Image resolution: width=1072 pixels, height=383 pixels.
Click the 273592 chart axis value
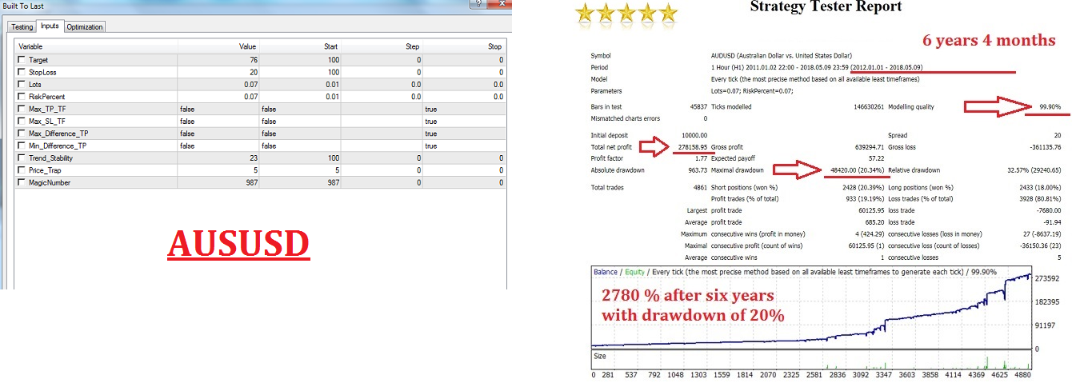click(x=1047, y=278)
